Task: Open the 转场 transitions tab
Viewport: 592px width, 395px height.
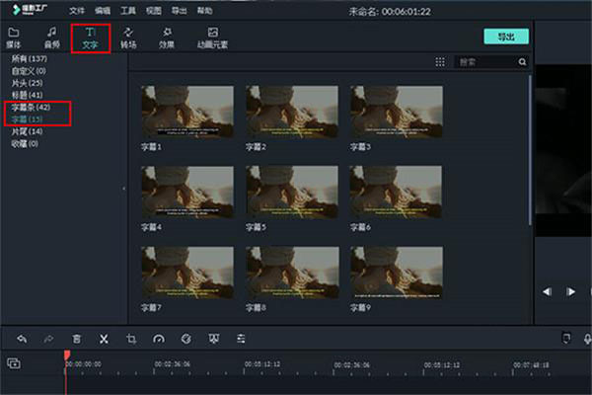Action: coord(128,38)
